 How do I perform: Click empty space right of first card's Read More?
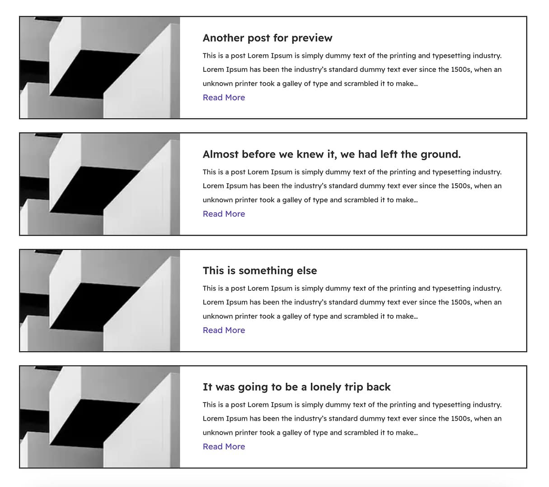pyautogui.click(x=384, y=98)
